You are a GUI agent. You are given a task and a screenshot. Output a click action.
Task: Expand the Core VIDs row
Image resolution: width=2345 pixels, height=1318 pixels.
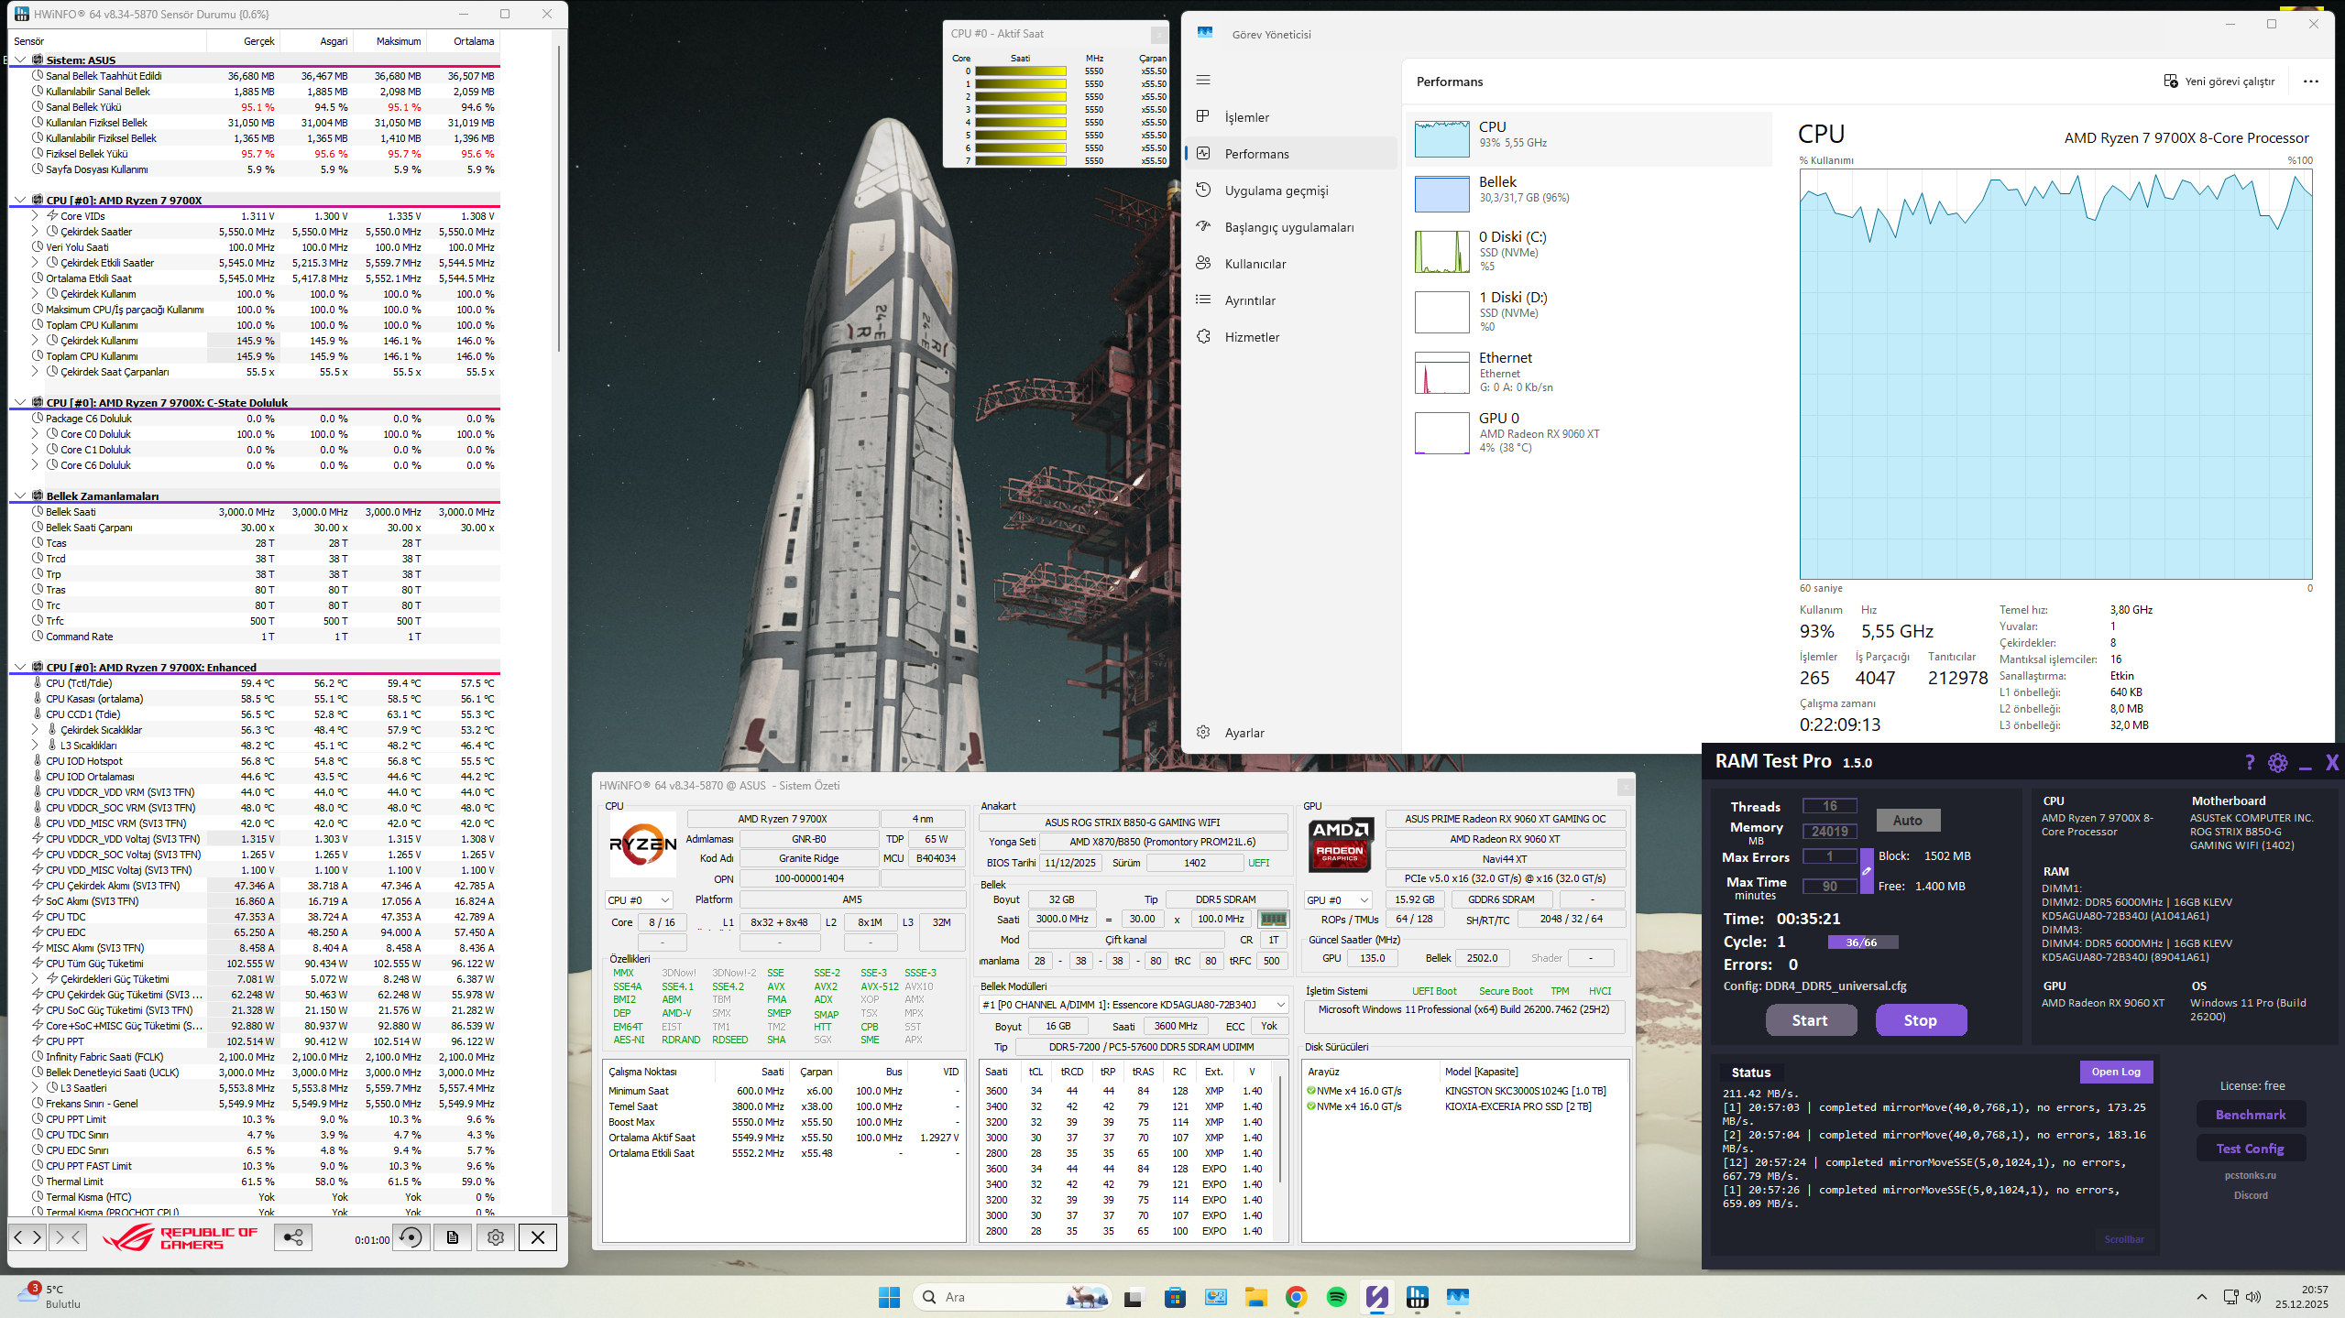35,216
